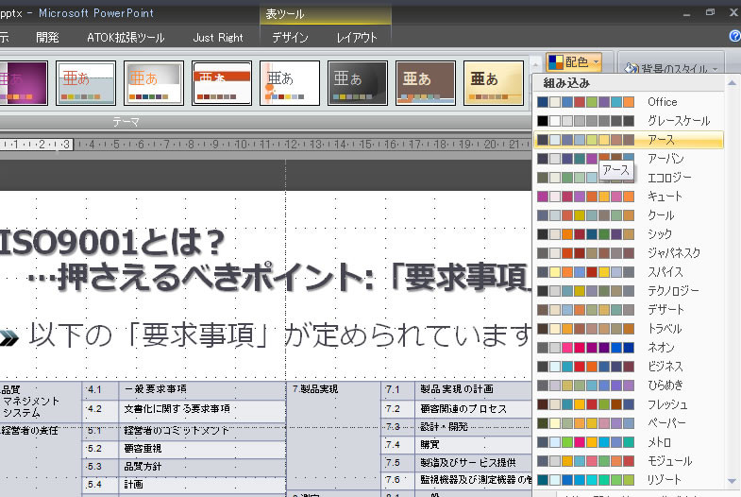Switch to the レイアウト table tools tab

click(357, 38)
